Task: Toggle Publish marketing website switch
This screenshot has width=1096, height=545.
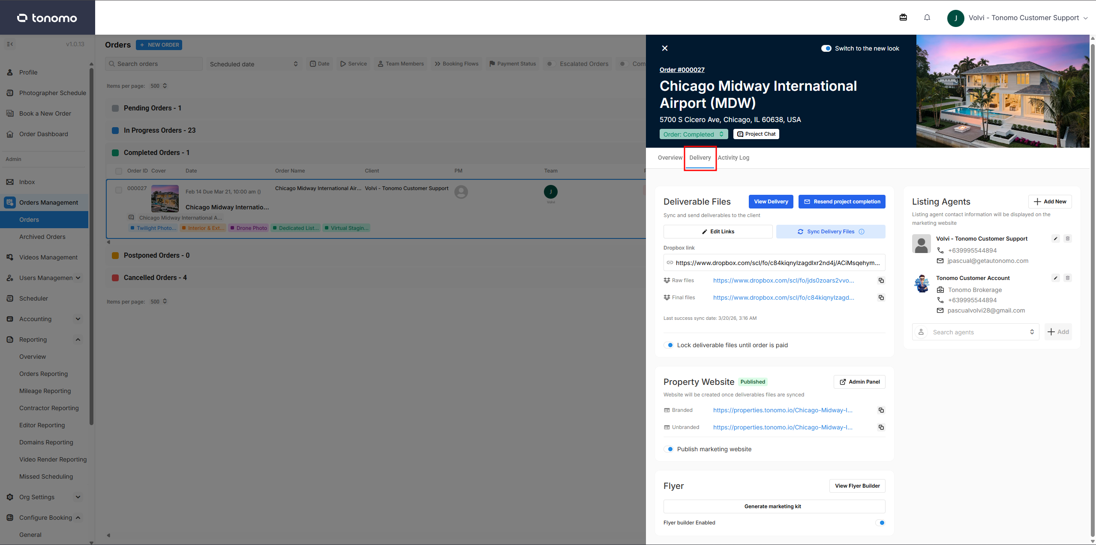Action: point(669,449)
